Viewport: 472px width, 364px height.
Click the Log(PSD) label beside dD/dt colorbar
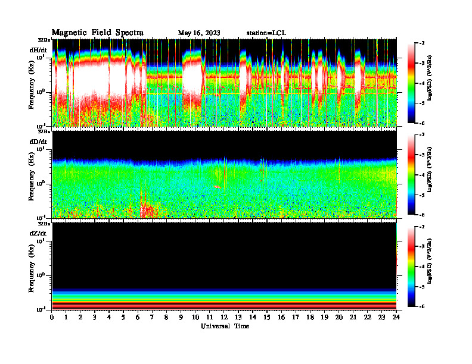point(430,170)
